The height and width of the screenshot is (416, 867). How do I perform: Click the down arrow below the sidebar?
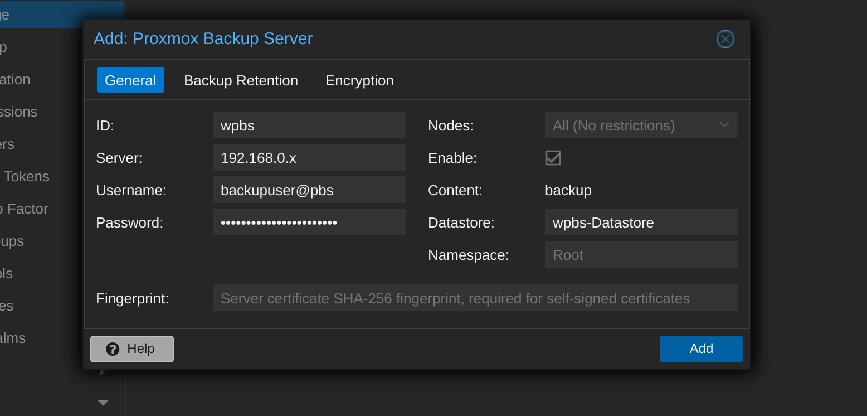point(103,402)
